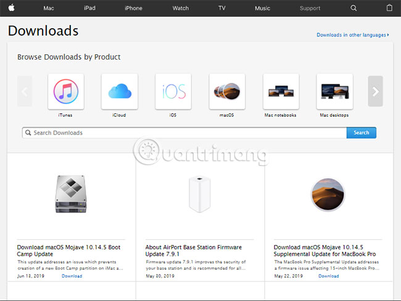Screen dimensions: 401x301
Task: Open Mojave Supplemental Update for MacBook Pro title
Action: pos(325,251)
